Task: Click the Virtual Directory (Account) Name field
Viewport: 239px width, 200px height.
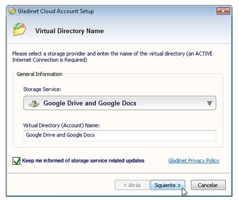Action: (x=119, y=135)
